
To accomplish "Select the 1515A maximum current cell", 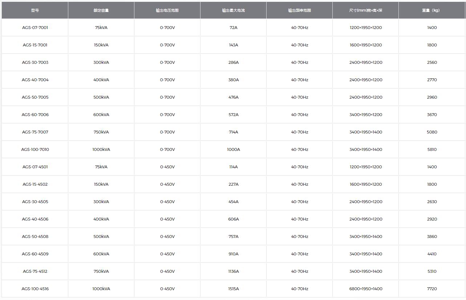I will pyautogui.click(x=233, y=289).
